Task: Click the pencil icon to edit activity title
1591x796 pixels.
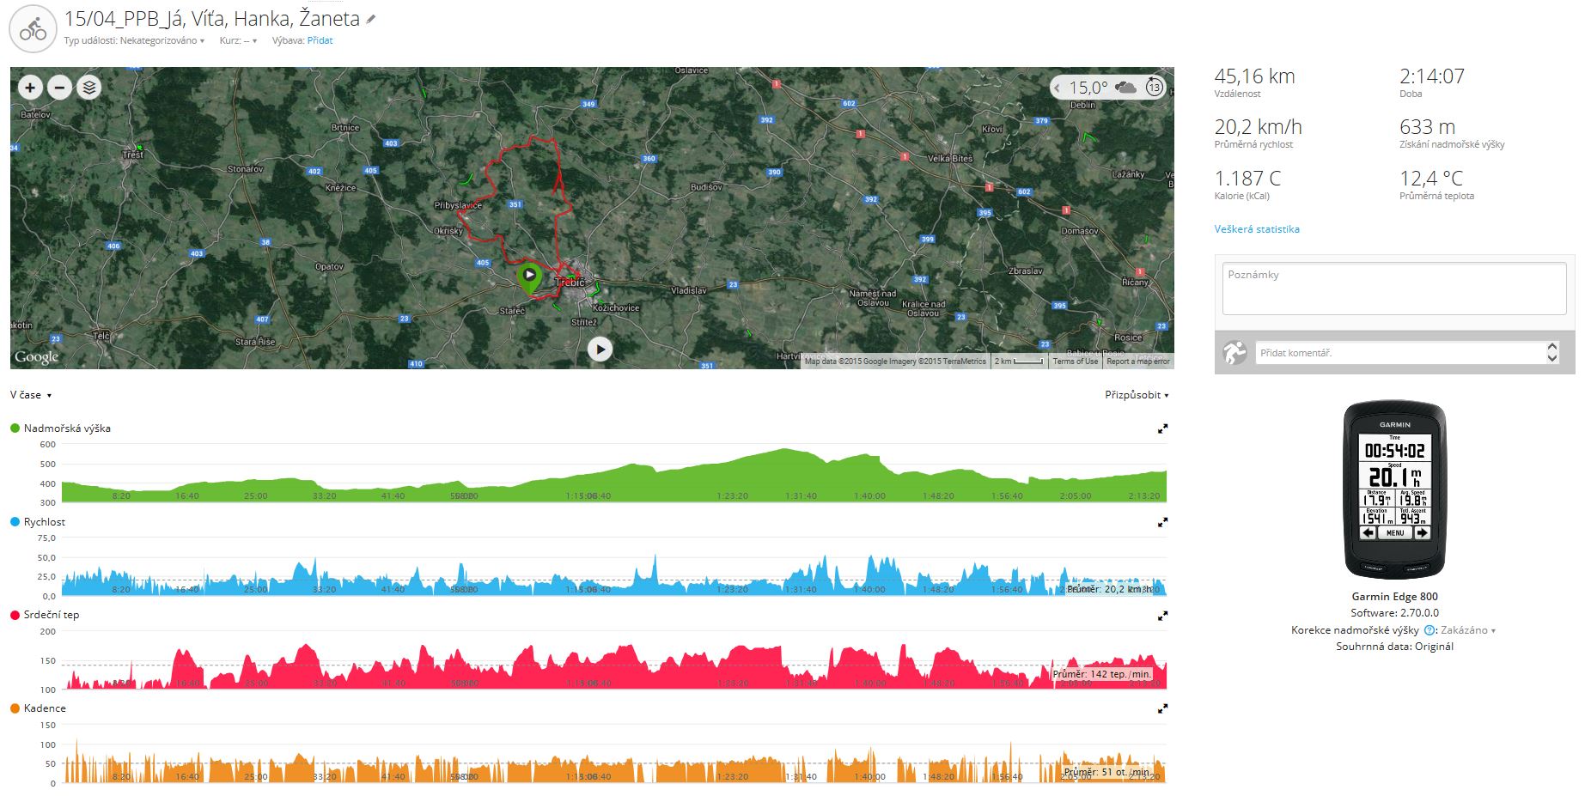Action: [x=371, y=20]
